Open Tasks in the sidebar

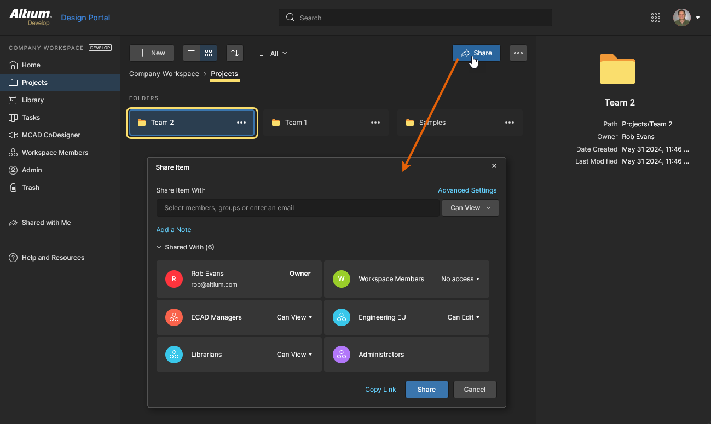click(x=60, y=118)
